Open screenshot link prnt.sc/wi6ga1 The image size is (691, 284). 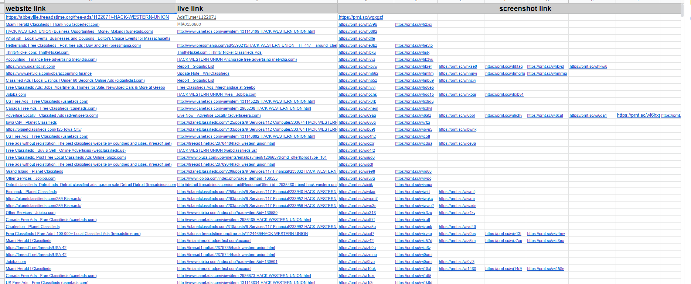coord(588,116)
